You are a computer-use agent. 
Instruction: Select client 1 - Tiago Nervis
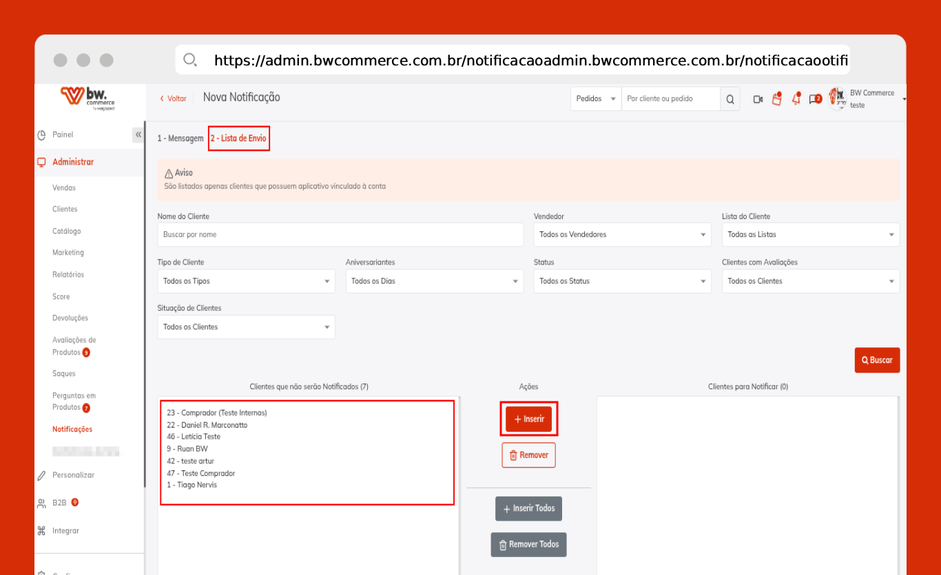pyautogui.click(x=192, y=485)
